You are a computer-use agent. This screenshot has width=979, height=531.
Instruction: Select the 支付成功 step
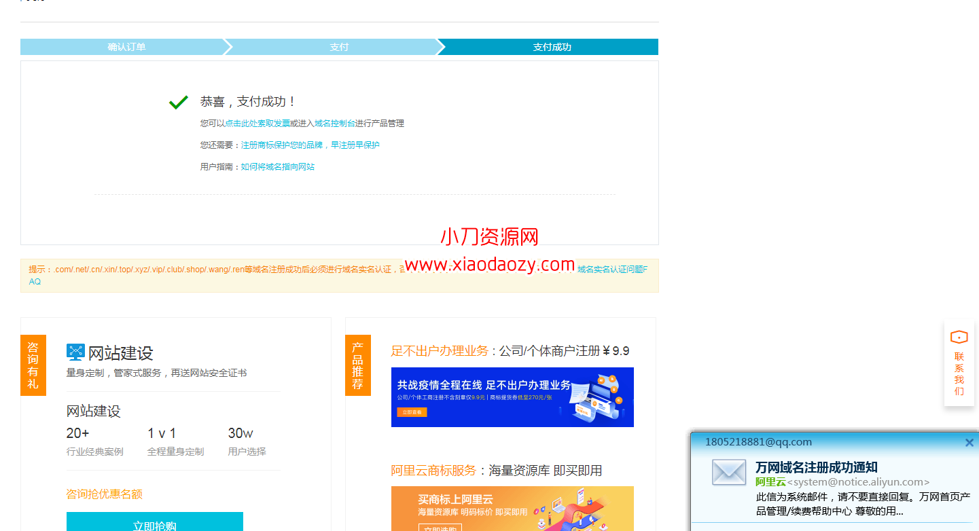pos(552,47)
